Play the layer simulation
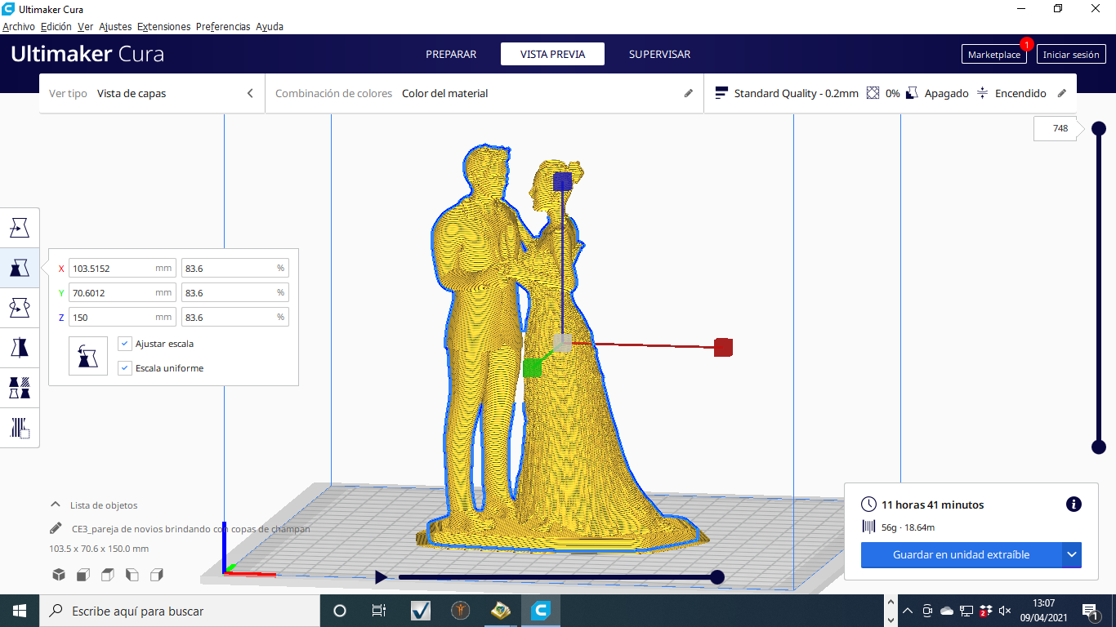Screen dimensions: 1116x627 [x=381, y=577]
